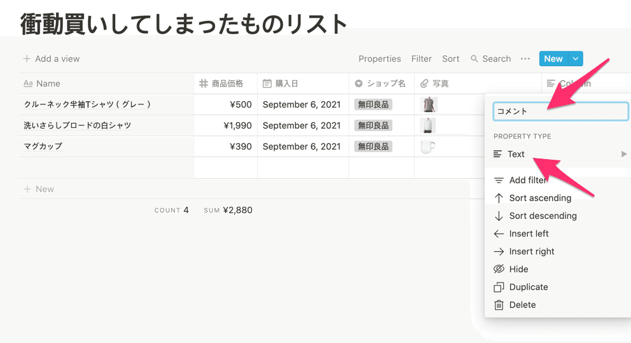Viewport: 631px width, 343px height.
Task: Click the Name column header
Action: click(x=106, y=83)
